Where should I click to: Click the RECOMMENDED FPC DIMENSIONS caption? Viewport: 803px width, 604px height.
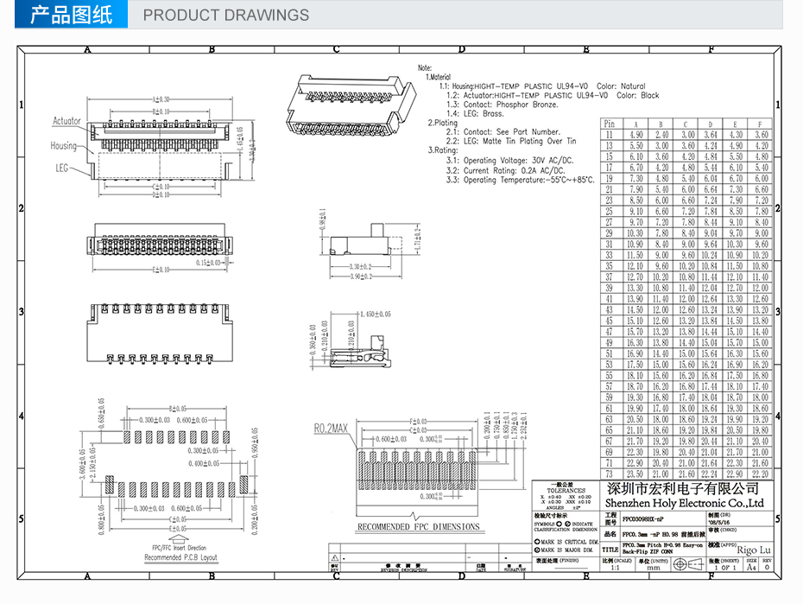pos(418,526)
